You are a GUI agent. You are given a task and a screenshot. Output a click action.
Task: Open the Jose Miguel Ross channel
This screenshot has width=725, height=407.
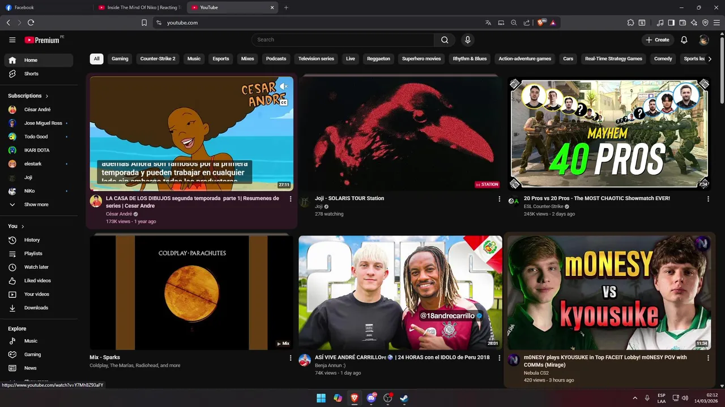[x=39, y=123]
